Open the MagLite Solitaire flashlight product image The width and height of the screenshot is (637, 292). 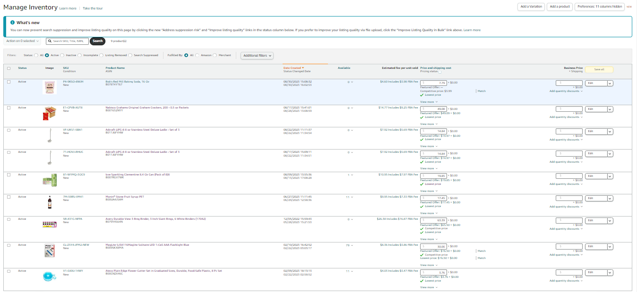50,250
